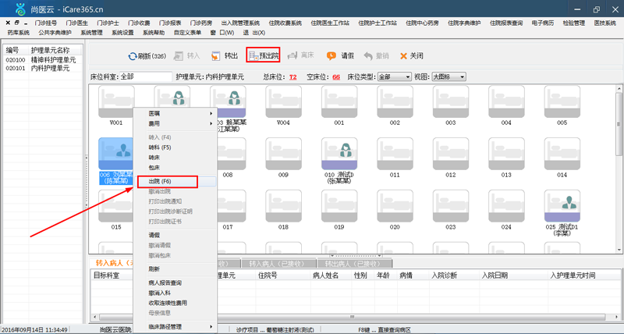Image resolution: width=624 pixels, height=334 pixels.
Task: Click the 床位科室 input field
Action: click(x=146, y=76)
